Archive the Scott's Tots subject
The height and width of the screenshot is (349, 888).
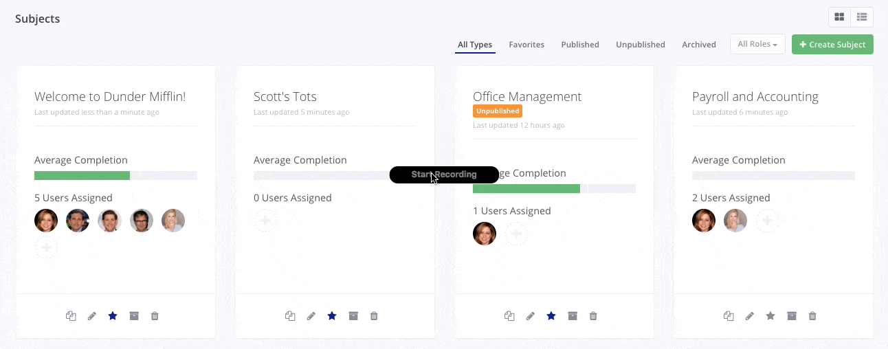pos(353,316)
